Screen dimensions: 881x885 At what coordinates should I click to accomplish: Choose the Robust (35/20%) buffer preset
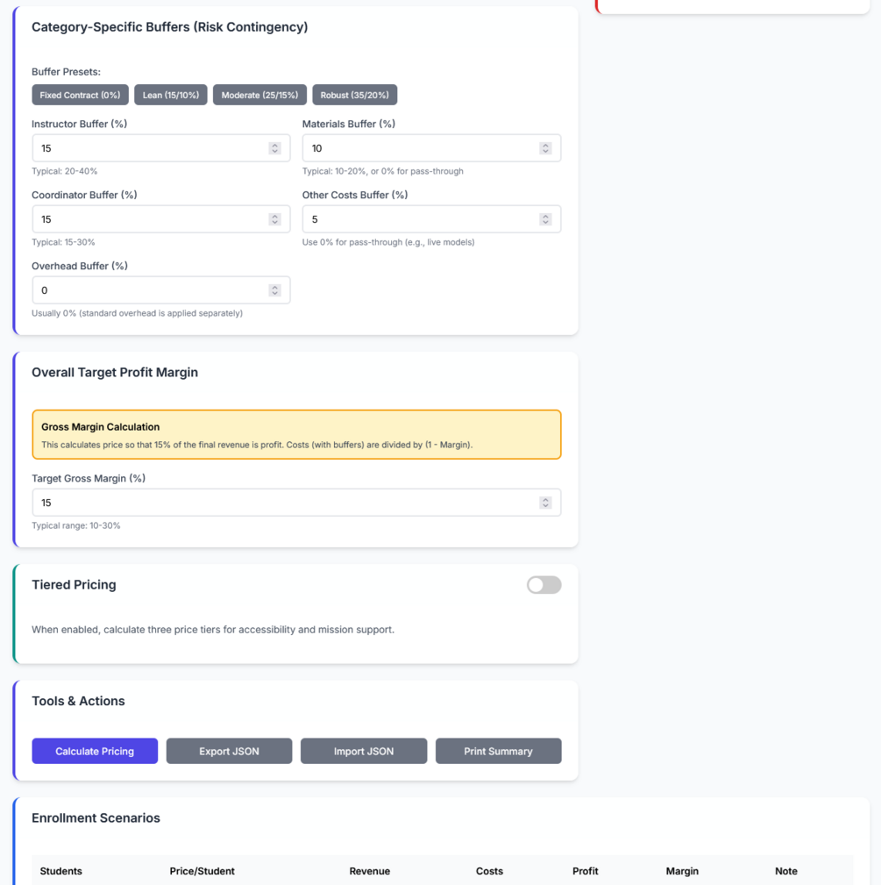(354, 95)
